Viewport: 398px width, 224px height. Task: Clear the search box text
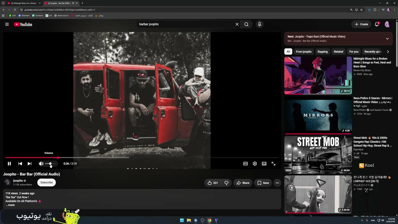tap(237, 24)
